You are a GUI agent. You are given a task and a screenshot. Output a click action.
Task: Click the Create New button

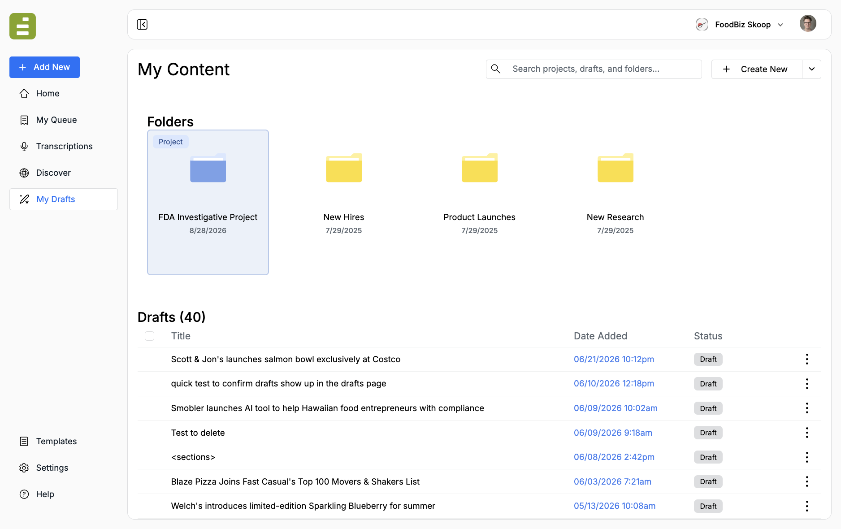click(x=757, y=69)
